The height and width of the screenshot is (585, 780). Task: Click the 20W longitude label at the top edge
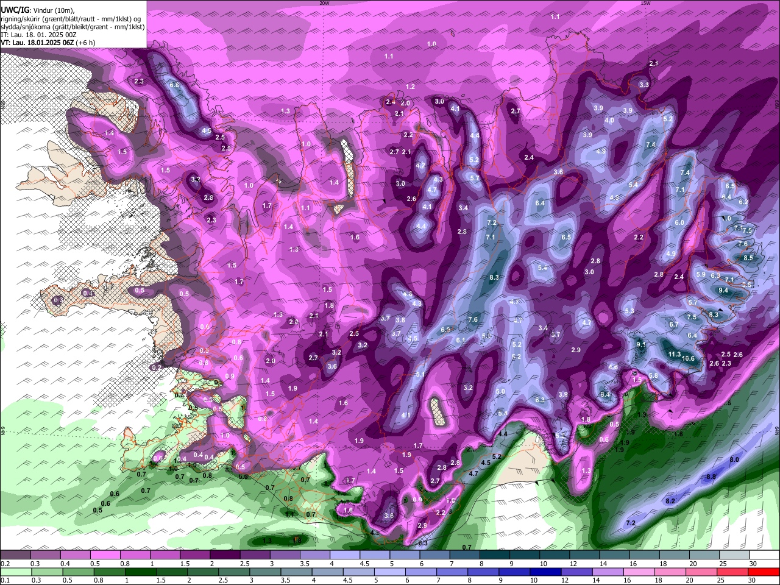324,3
